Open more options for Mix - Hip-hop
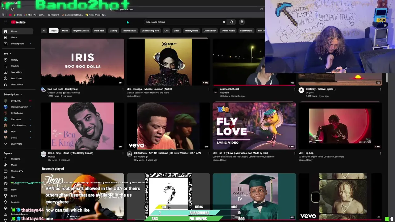Viewport: 395px width, 222px height. (380, 153)
